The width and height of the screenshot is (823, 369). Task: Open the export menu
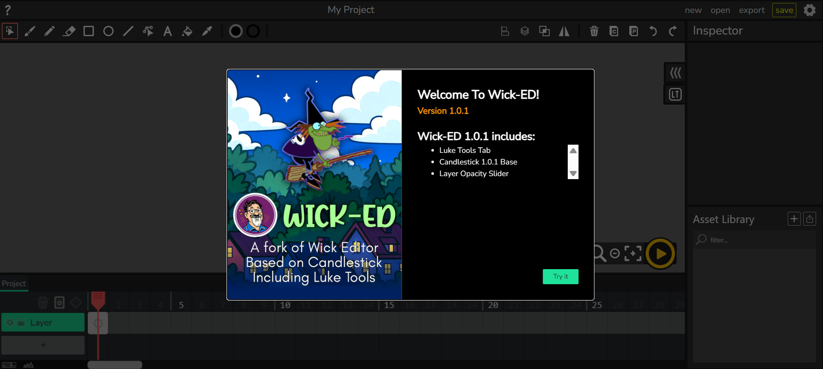click(752, 10)
